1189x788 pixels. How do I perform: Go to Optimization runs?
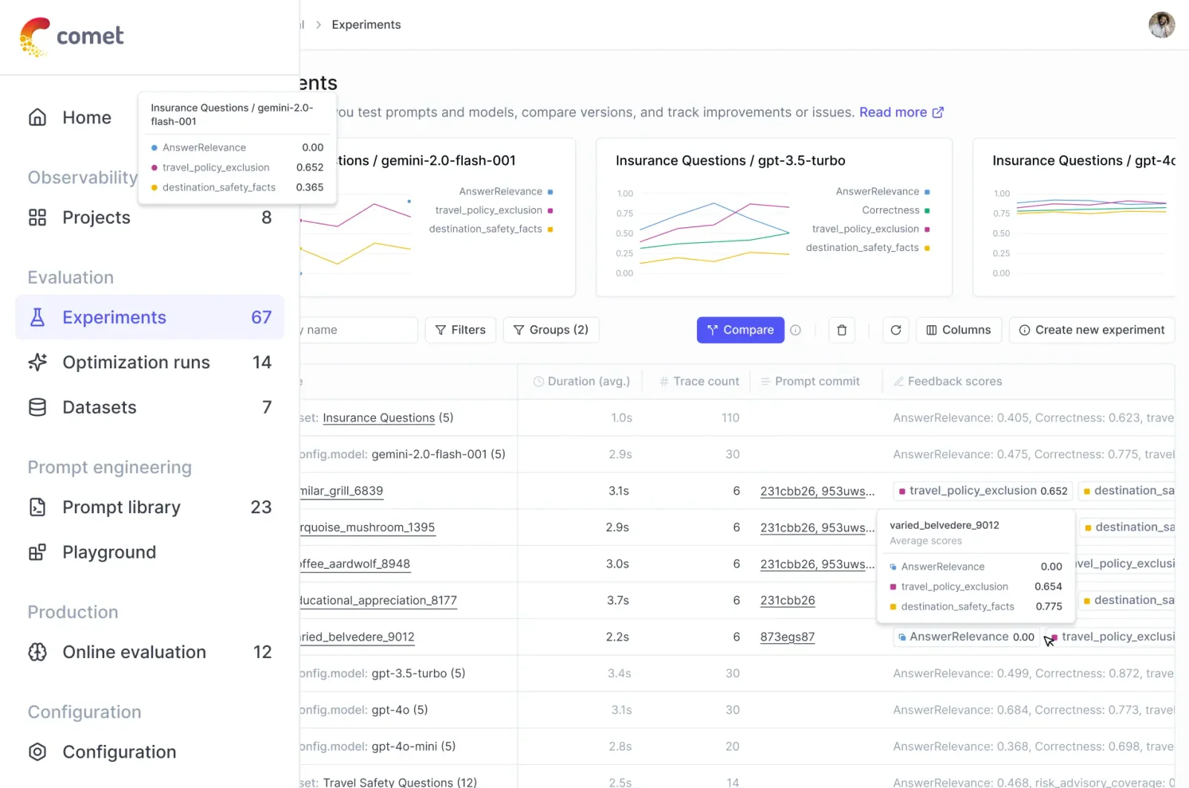pyautogui.click(x=136, y=362)
